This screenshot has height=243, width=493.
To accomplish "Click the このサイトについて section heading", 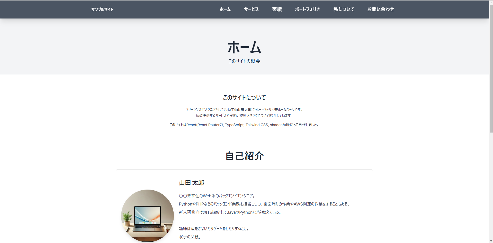I will [244, 98].
